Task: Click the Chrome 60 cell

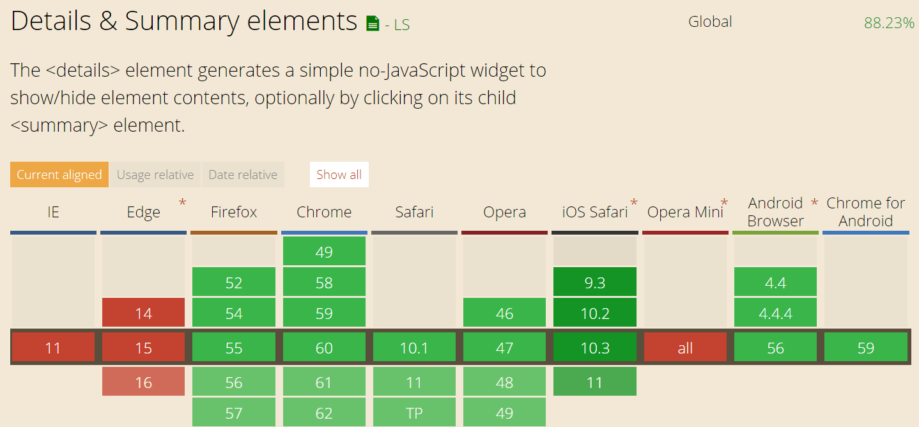Action: tap(324, 348)
